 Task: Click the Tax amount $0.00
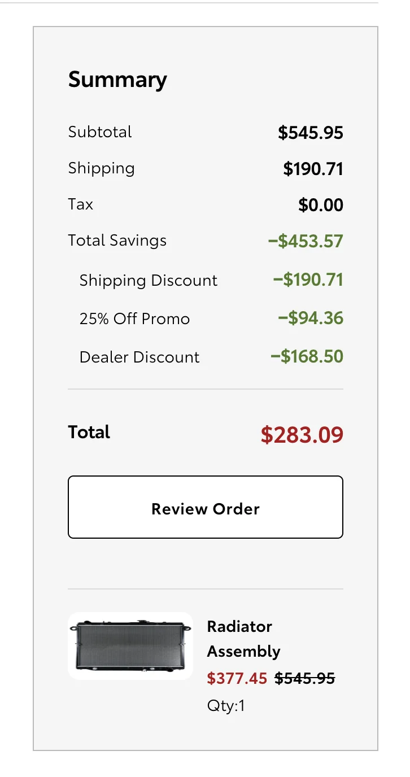[x=321, y=205]
